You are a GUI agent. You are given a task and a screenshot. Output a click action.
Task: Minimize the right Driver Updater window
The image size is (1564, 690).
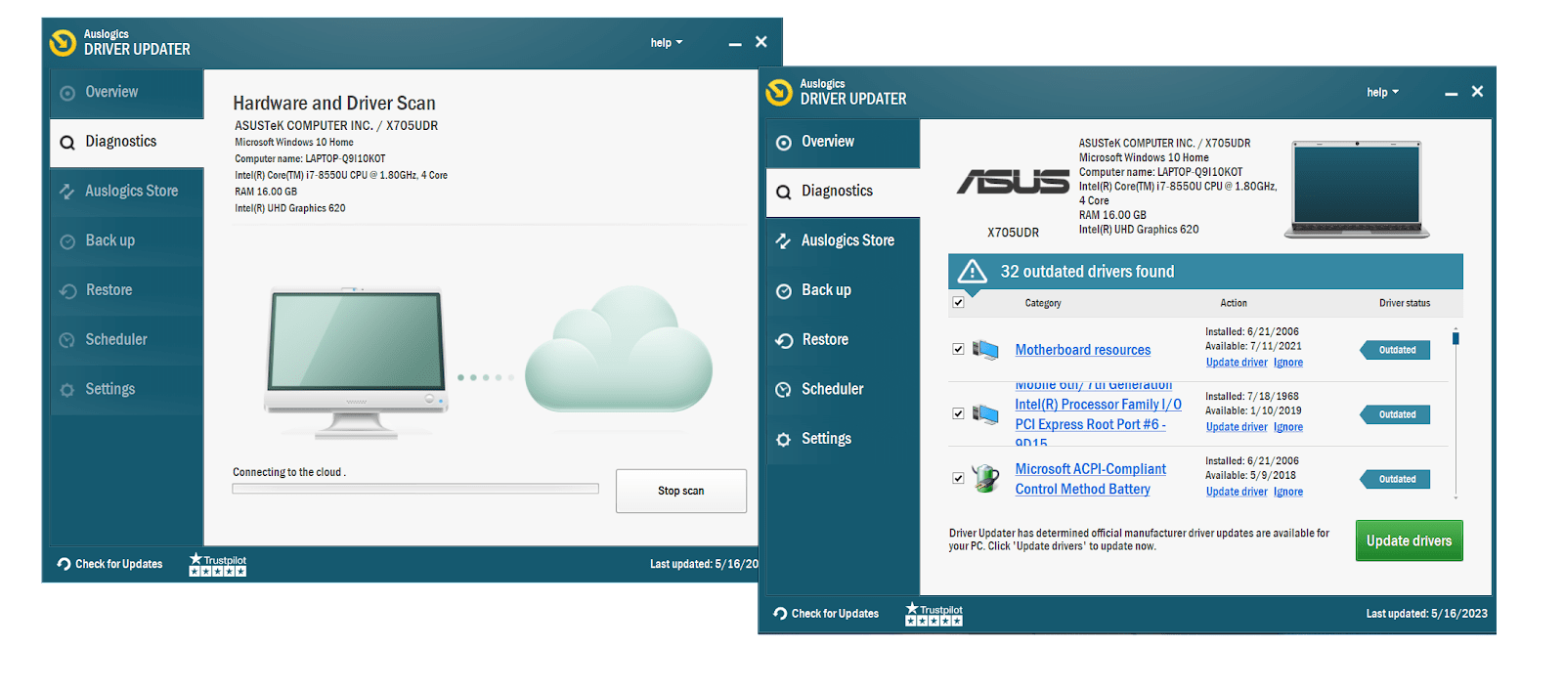pos(1452,93)
